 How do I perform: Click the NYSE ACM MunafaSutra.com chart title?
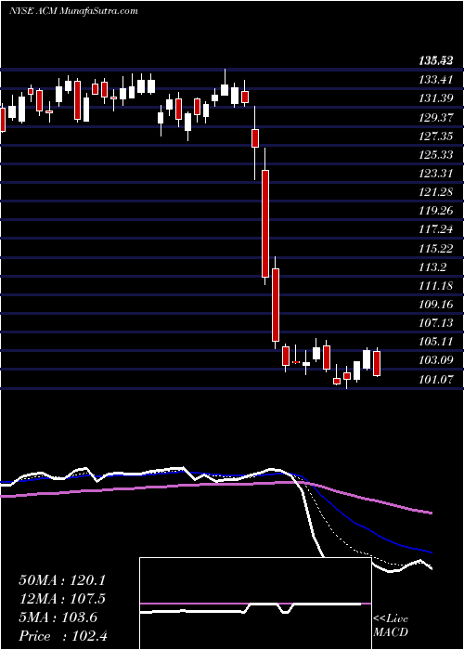[x=73, y=11]
